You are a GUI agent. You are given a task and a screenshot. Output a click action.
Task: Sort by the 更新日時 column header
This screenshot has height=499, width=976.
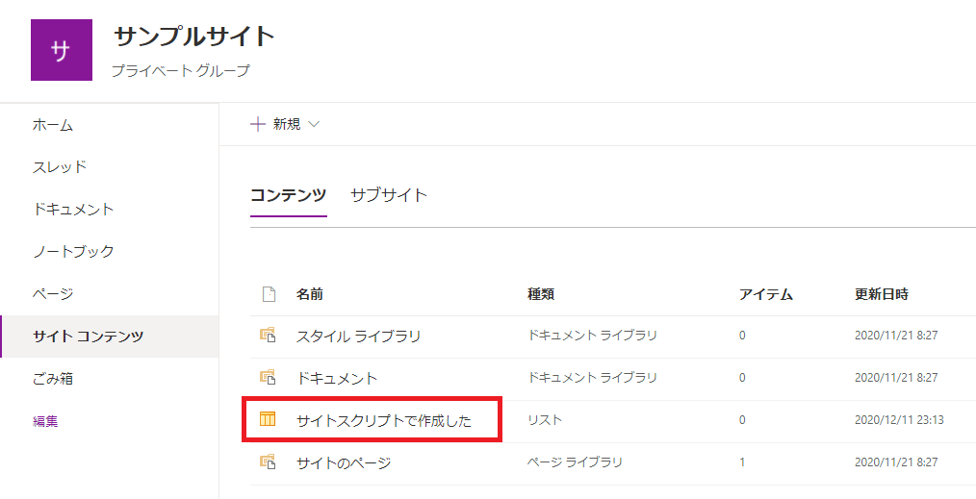(x=881, y=294)
